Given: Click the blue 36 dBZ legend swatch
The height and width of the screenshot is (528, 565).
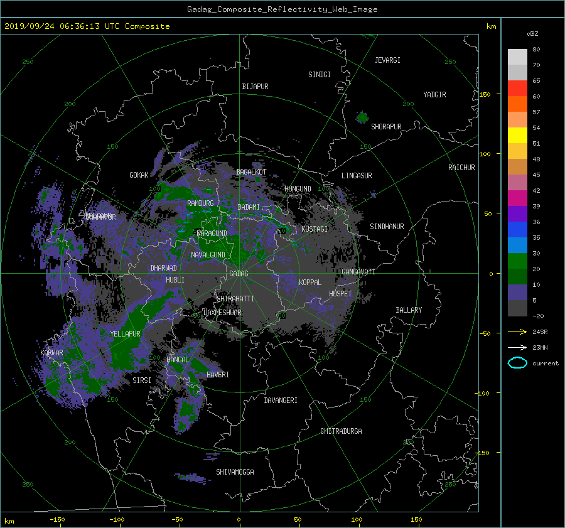Looking at the screenshot, I should coord(517,229).
